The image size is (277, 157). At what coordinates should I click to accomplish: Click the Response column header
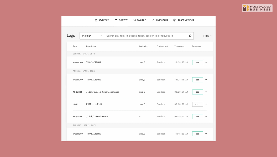pos(196,46)
